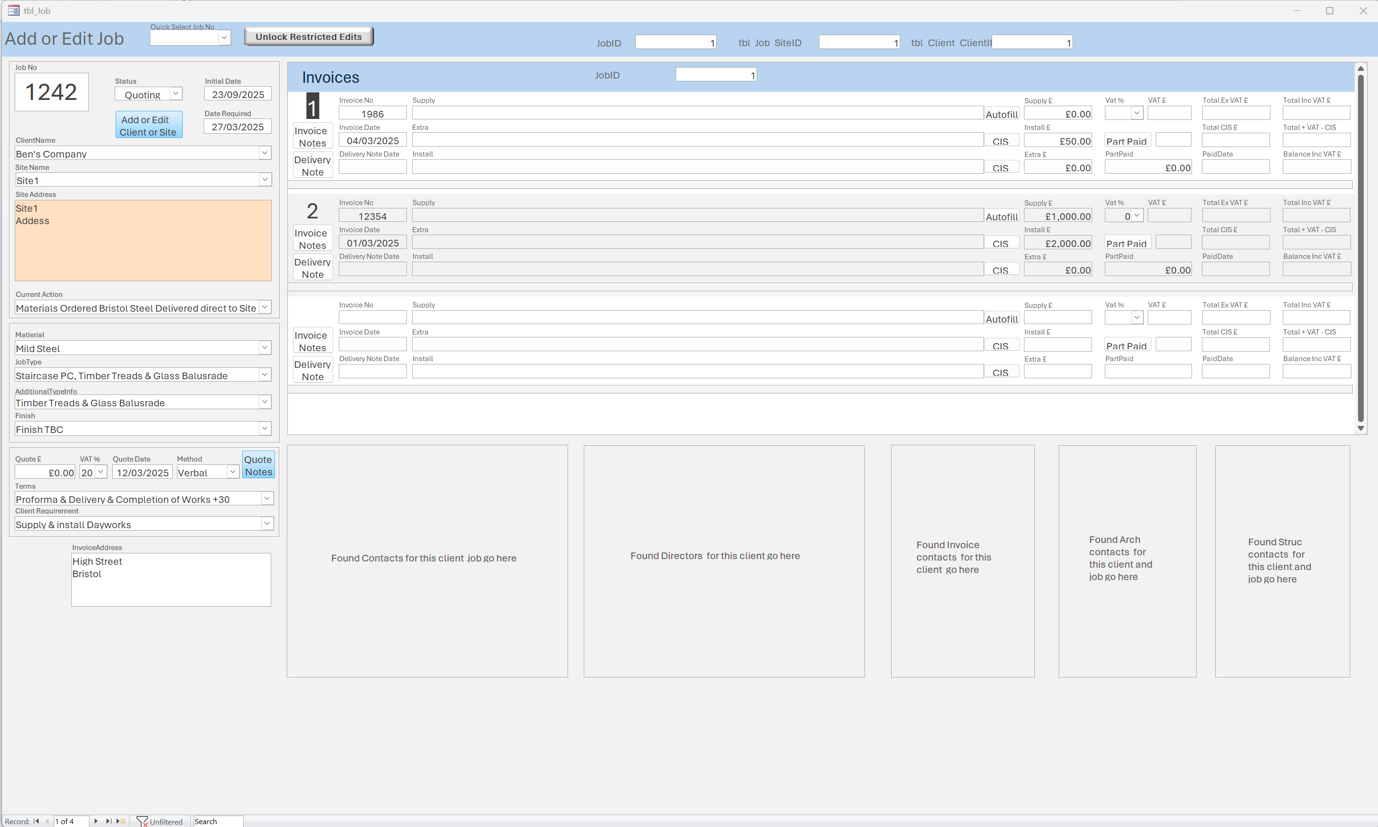Expand the ClientName combo box

pyautogui.click(x=265, y=153)
